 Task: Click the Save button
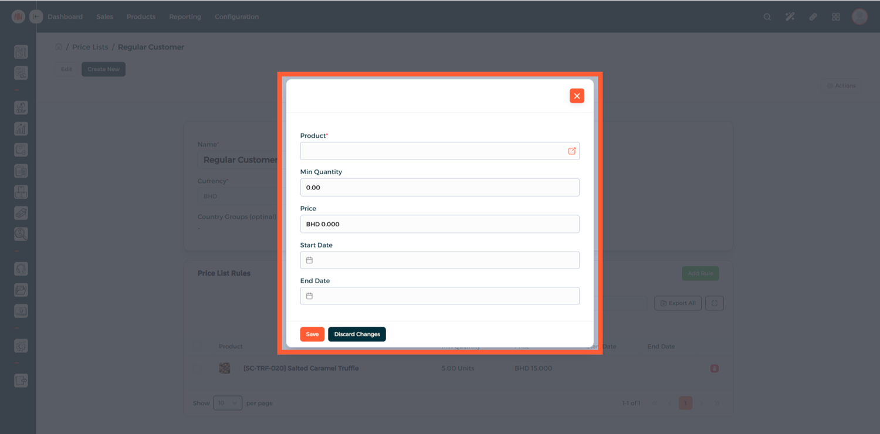[312, 334]
